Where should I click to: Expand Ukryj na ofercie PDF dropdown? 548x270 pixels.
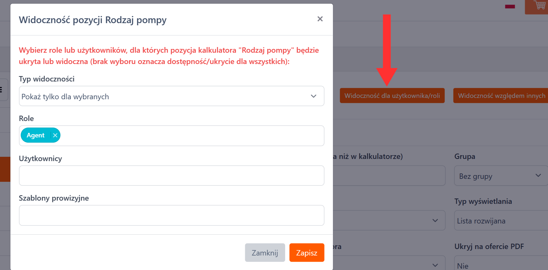point(501,265)
